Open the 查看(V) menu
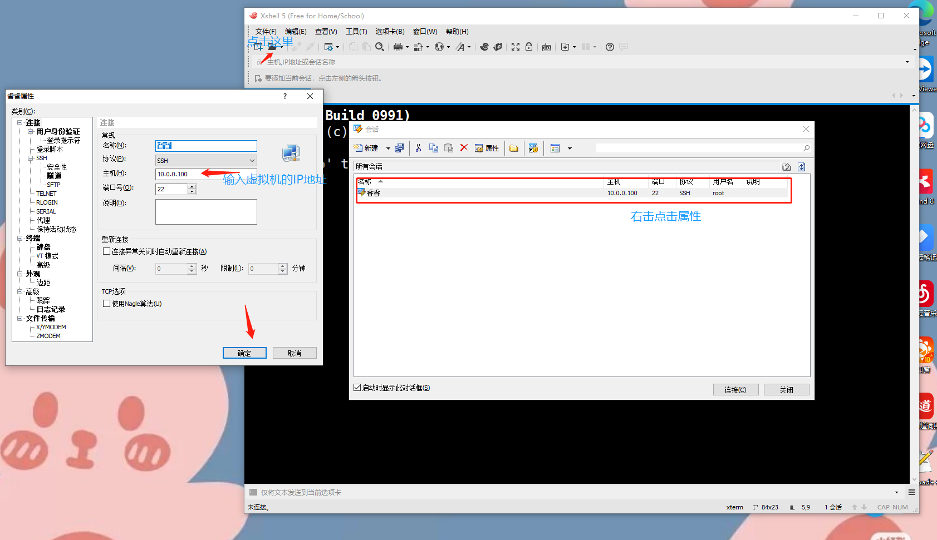 [x=326, y=32]
